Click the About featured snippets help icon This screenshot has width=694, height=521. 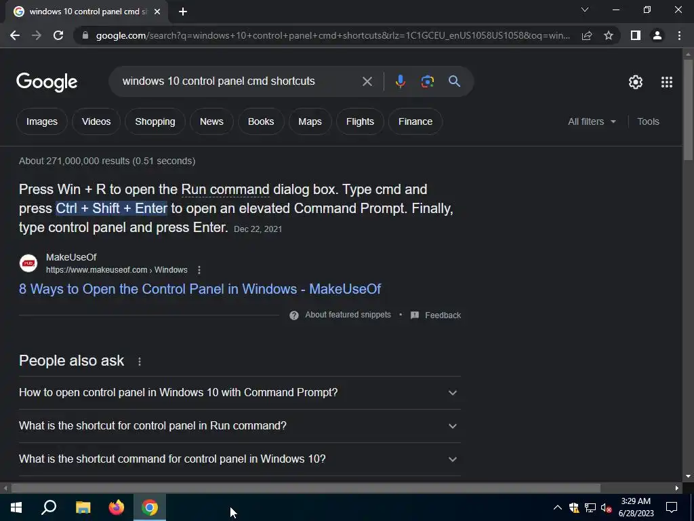tap(294, 315)
